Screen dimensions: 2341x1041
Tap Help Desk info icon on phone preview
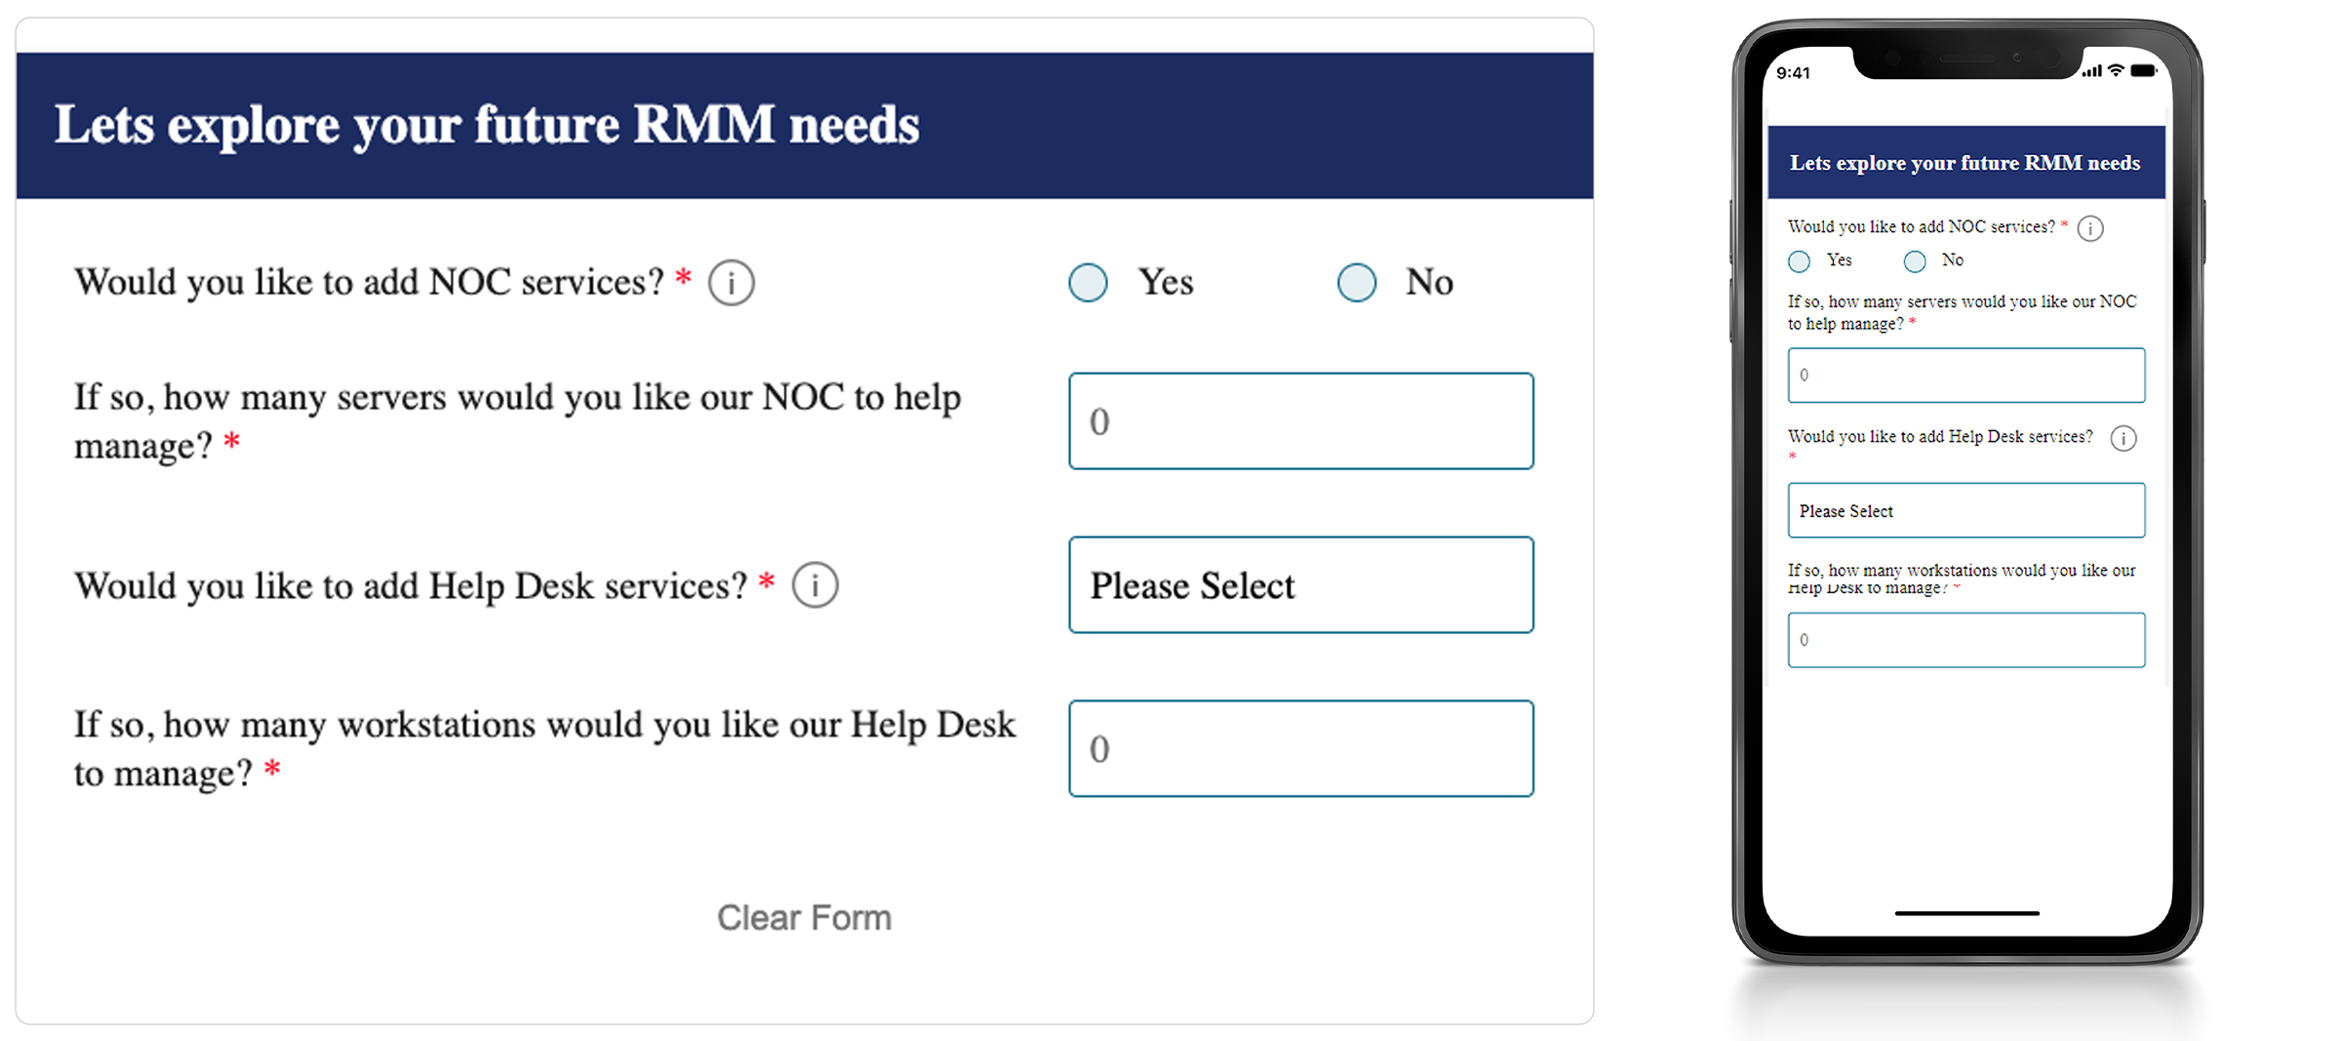coord(2123,438)
